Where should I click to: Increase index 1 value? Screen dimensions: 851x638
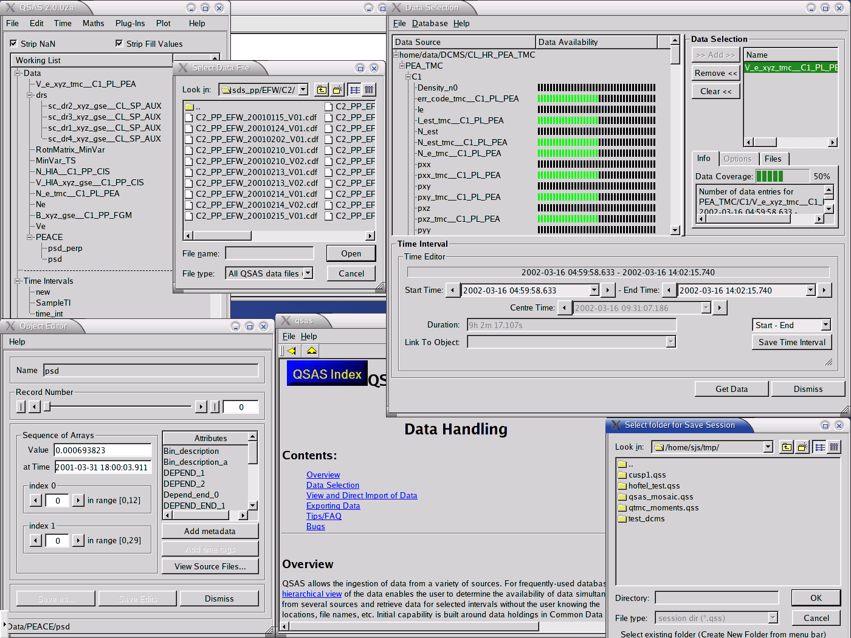click(78, 540)
